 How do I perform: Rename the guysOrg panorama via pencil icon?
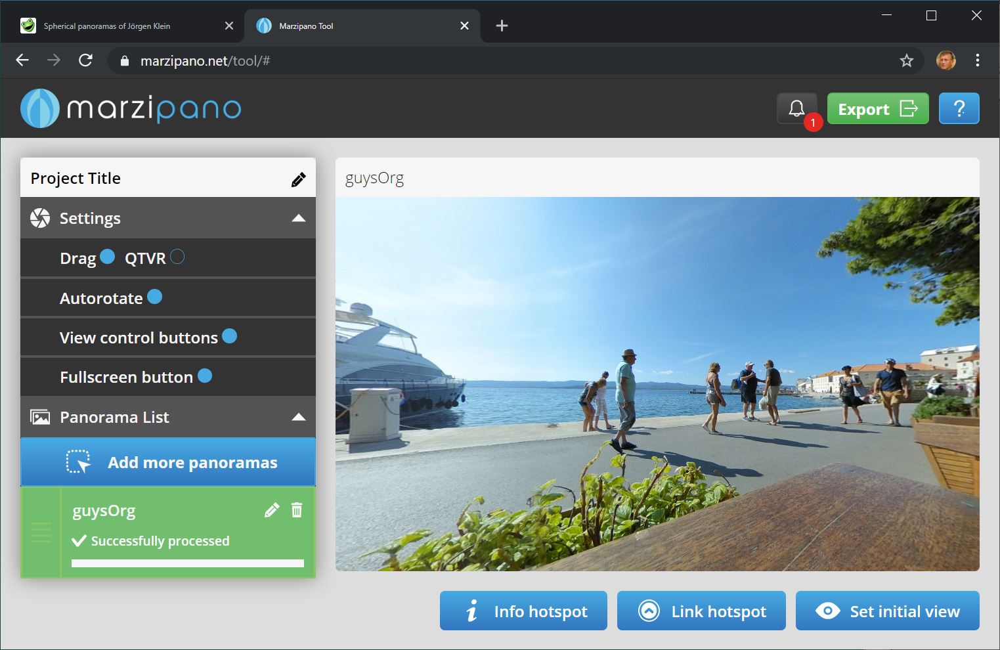point(271,509)
